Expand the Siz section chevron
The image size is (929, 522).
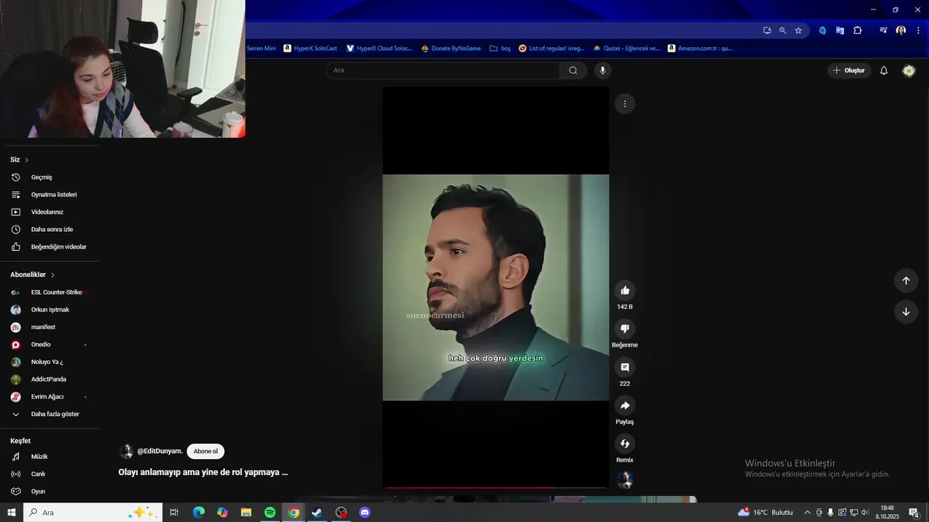[x=27, y=160]
